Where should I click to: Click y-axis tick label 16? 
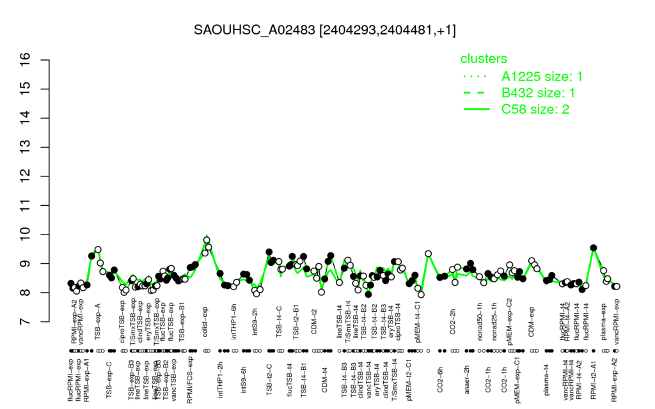point(26,60)
